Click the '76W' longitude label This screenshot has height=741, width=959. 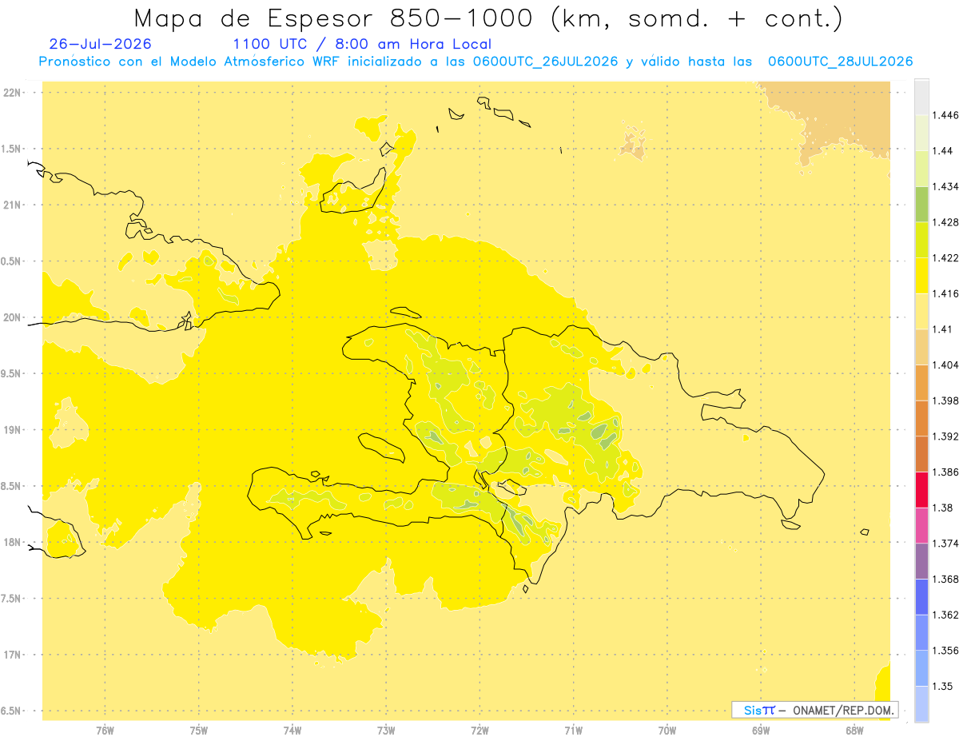[105, 731]
